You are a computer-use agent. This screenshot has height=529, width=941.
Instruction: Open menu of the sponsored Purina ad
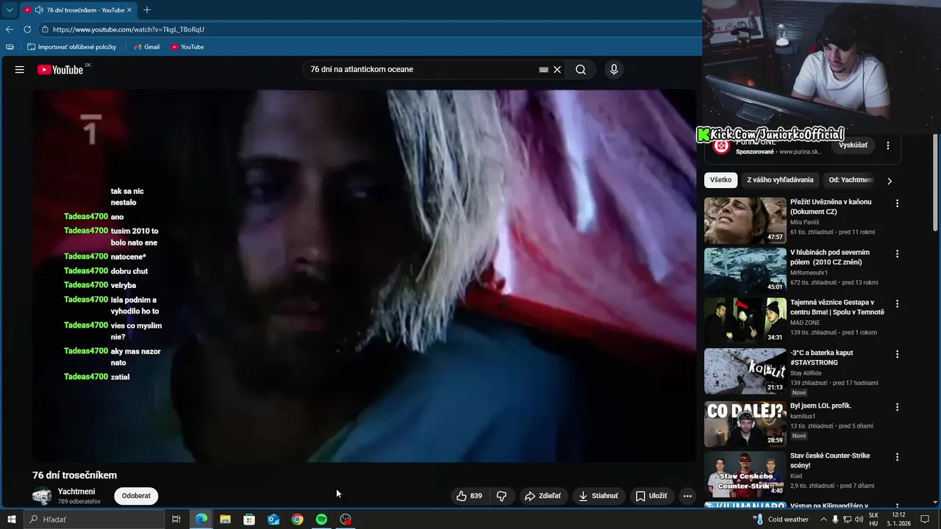point(888,145)
